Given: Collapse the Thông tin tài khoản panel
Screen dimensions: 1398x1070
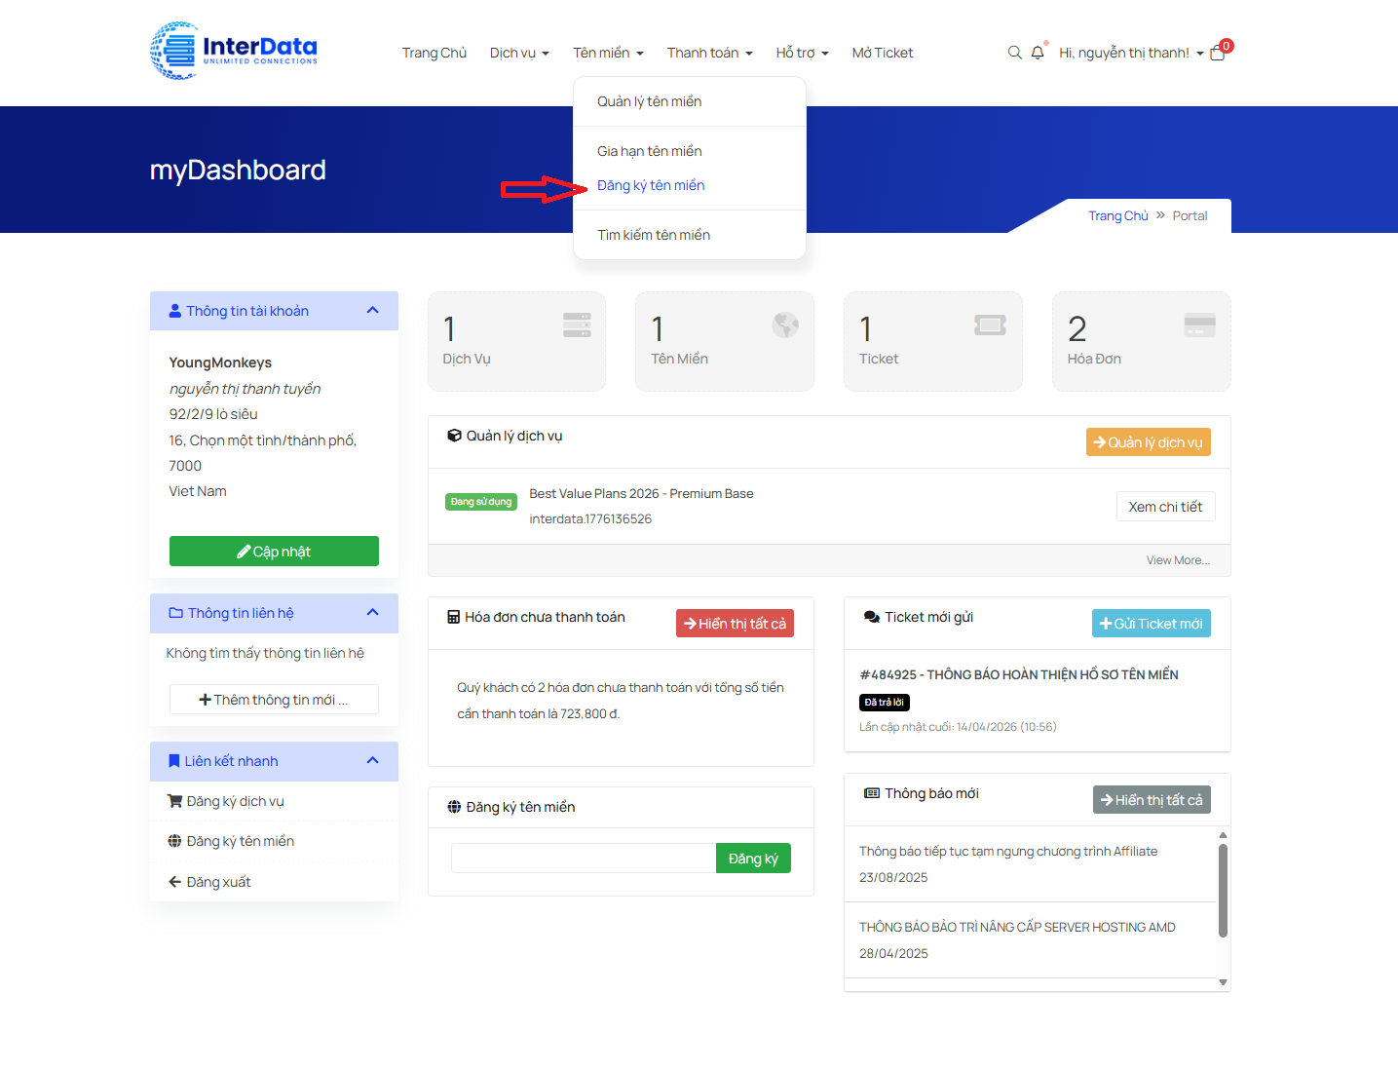Looking at the screenshot, I should pyautogui.click(x=372, y=311).
